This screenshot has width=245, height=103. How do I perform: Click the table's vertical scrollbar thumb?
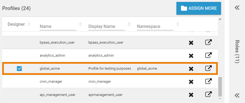(220, 86)
